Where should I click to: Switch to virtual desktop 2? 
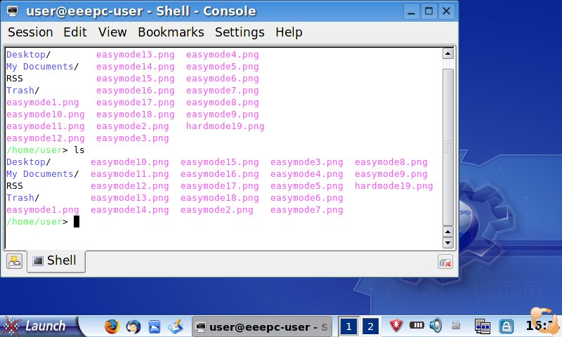[x=370, y=326]
